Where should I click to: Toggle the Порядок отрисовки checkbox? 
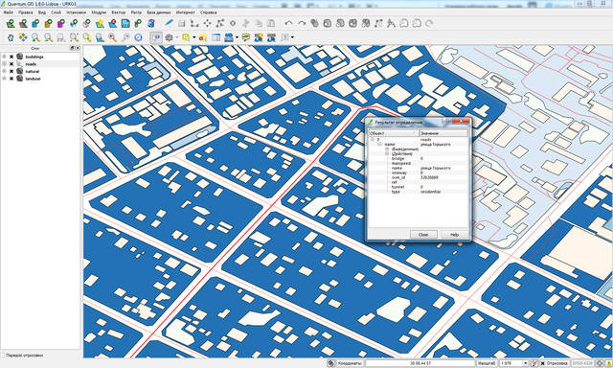[3, 356]
